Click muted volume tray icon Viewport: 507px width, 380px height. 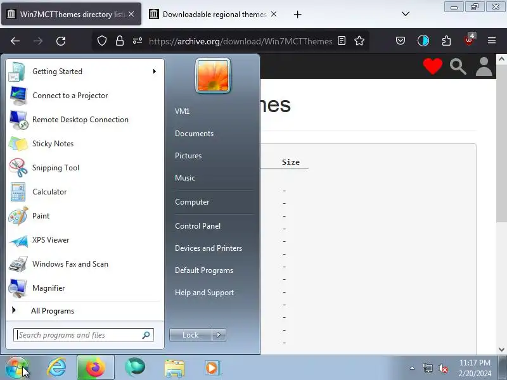[x=442, y=368]
